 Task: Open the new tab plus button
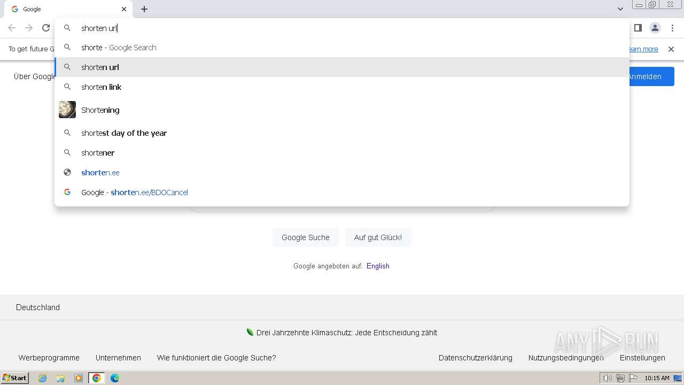point(144,9)
